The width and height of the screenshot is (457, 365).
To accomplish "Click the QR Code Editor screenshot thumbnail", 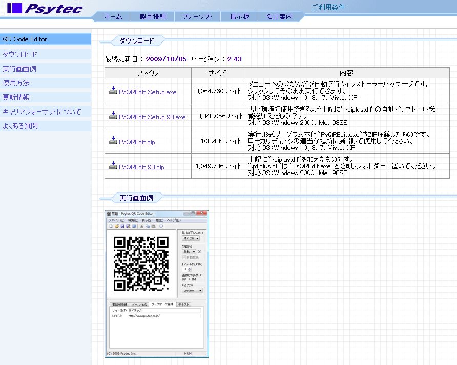I will pos(157,284).
